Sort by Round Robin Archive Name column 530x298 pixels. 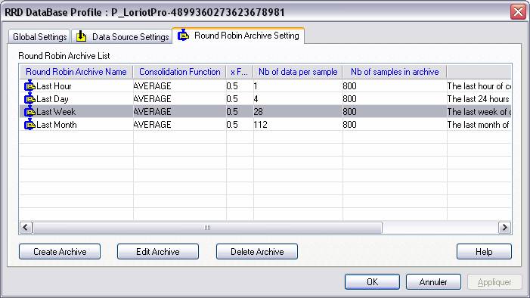click(x=76, y=72)
